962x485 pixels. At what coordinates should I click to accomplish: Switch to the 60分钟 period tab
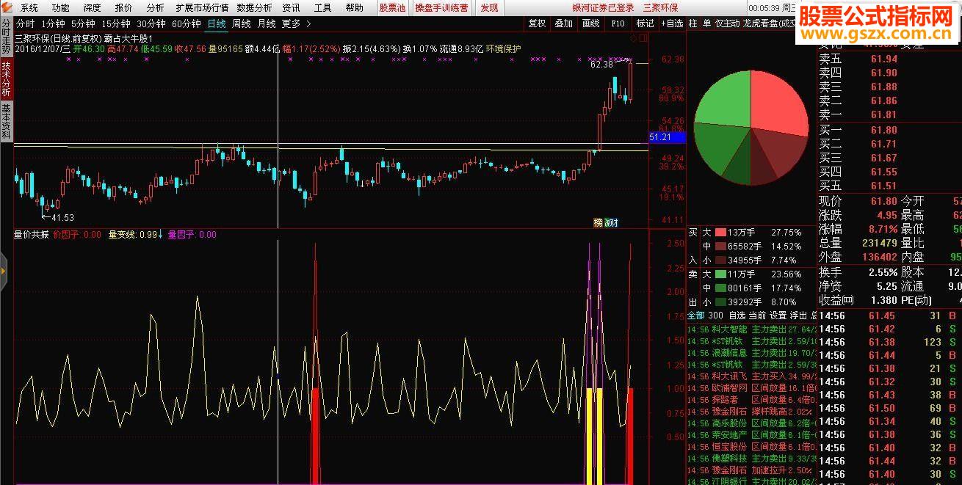pyautogui.click(x=187, y=23)
